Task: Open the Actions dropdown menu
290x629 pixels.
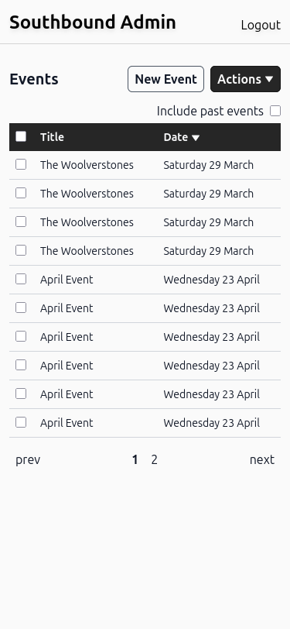Action: click(245, 79)
